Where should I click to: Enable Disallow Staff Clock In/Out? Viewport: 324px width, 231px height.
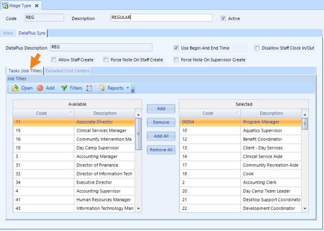257,47
